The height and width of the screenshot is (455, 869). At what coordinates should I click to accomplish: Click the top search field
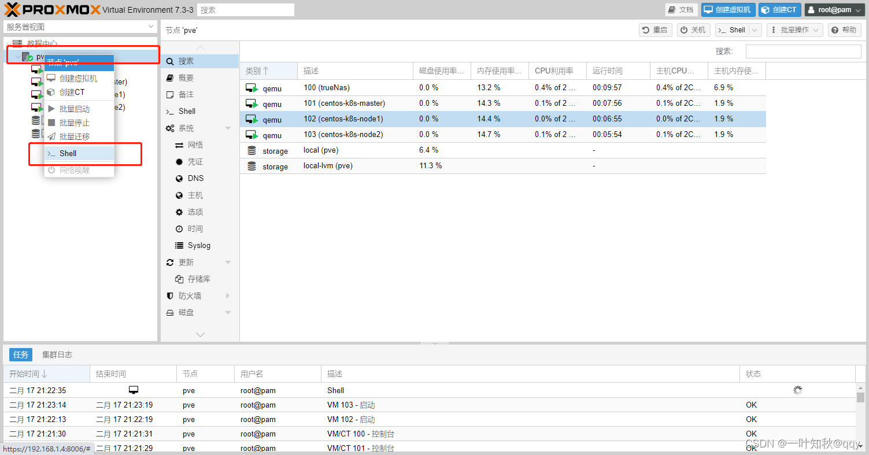[x=245, y=10]
